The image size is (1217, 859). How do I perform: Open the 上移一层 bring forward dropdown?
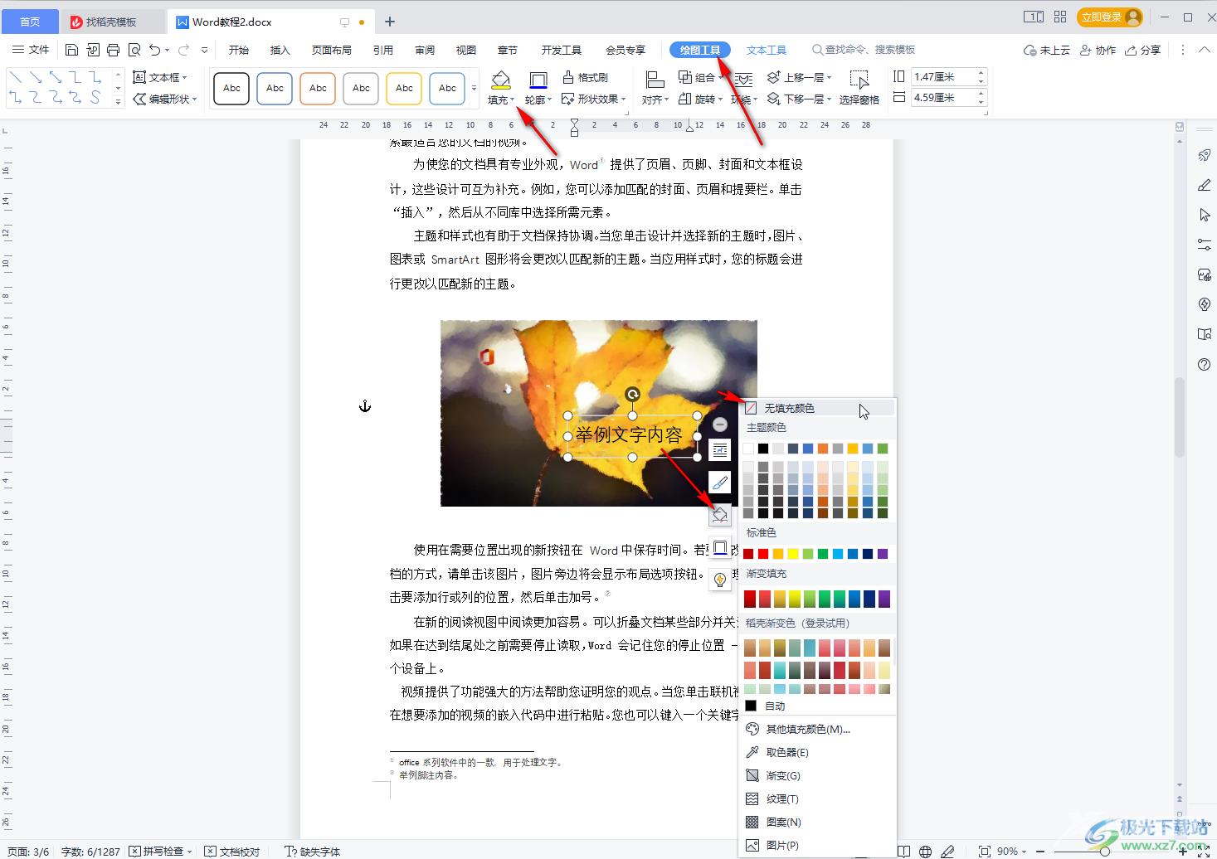pos(799,77)
